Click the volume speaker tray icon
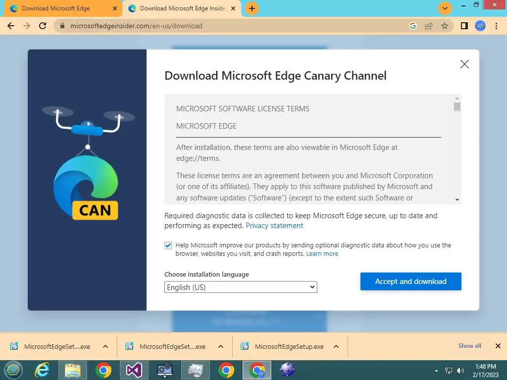Viewport: 507px width, 380px height. click(460, 371)
